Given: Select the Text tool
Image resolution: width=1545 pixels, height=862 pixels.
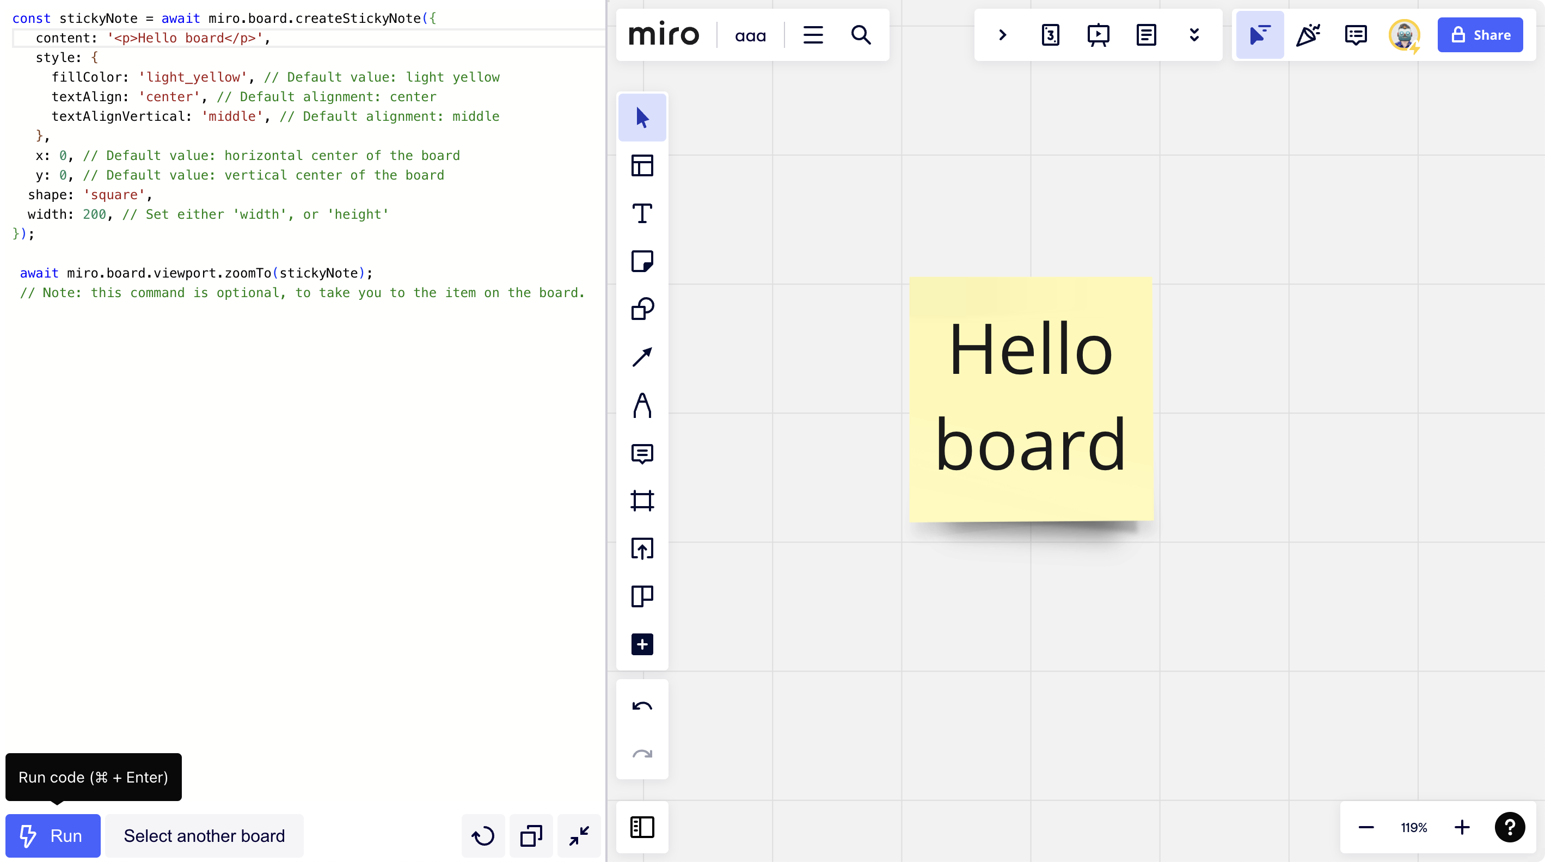Looking at the screenshot, I should [642, 213].
